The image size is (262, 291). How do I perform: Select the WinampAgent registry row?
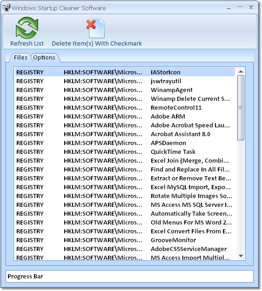point(125,90)
